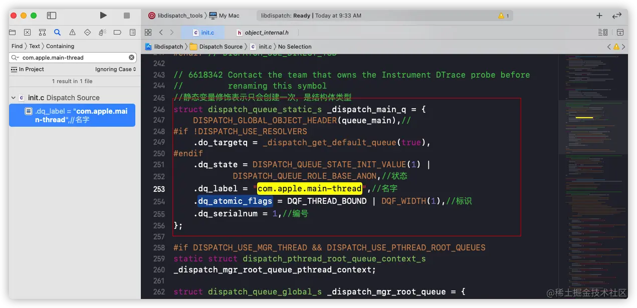Click _dispatch_mgr_root_queue on line 262

pyautogui.click(x=386, y=291)
